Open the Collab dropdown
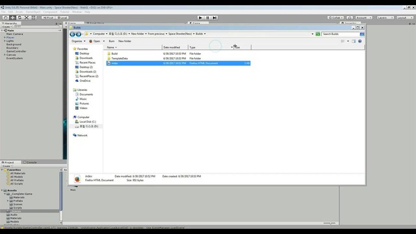 click(x=335, y=18)
